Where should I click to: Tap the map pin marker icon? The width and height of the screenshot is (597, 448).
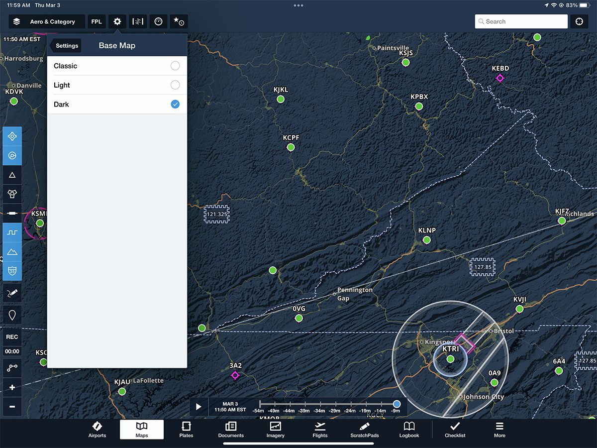point(12,315)
